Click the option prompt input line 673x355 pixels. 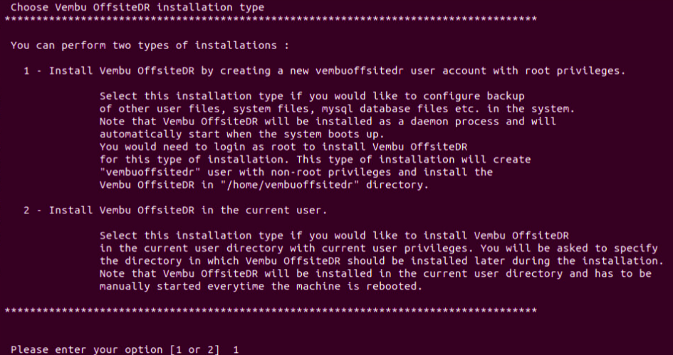tap(125, 349)
